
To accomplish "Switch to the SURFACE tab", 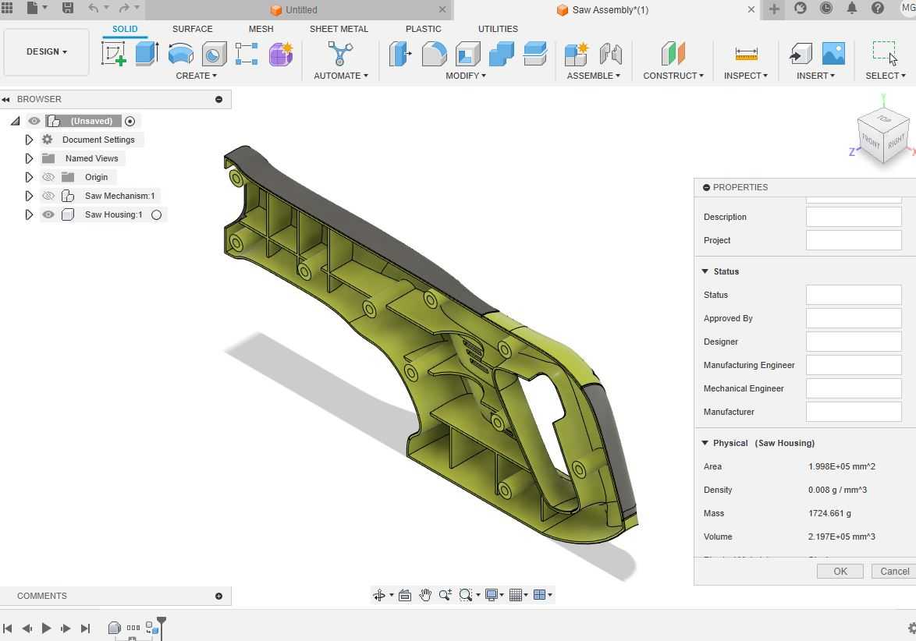I will tap(192, 29).
